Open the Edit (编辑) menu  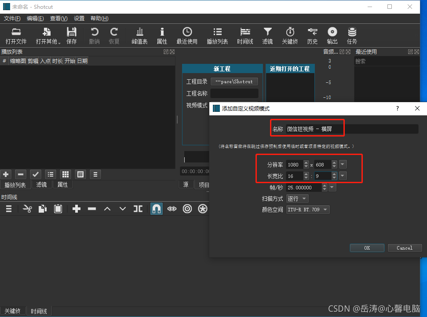(x=35, y=18)
